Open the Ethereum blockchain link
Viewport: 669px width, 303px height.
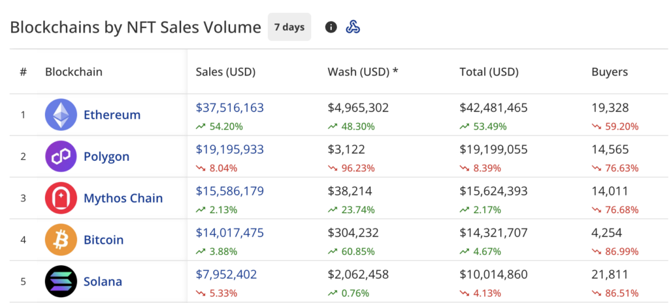pos(112,115)
